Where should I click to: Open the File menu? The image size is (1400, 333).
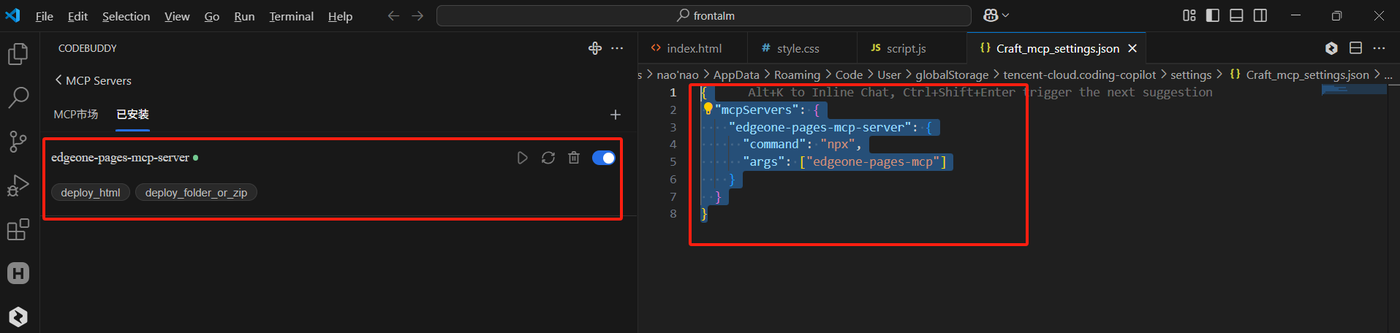[44, 16]
